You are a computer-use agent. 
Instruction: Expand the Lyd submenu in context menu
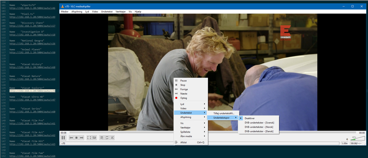tap(191, 104)
